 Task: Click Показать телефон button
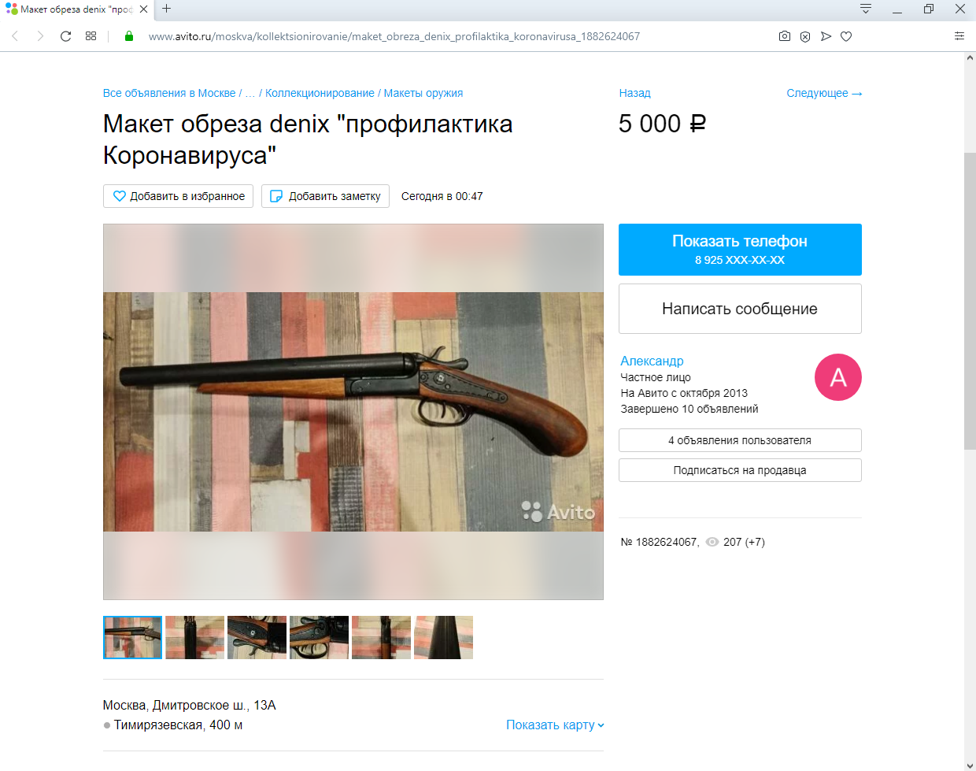point(740,250)
